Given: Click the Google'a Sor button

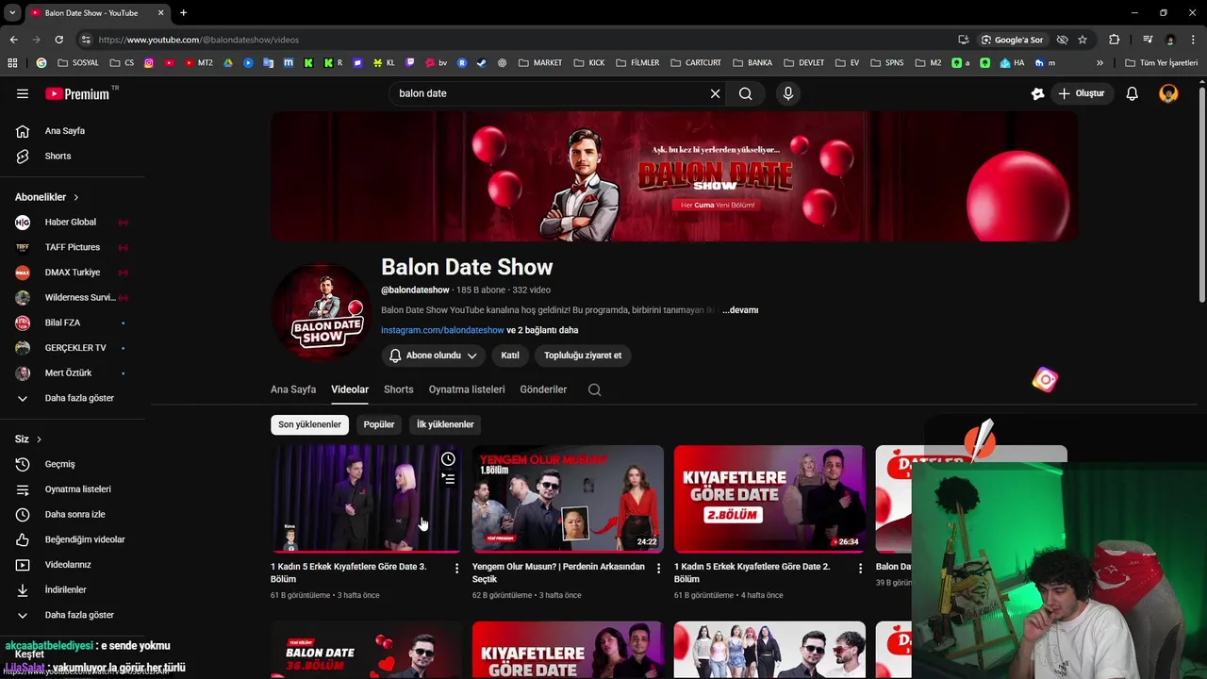Looking at the screenshot, I should click(1012, 40).
